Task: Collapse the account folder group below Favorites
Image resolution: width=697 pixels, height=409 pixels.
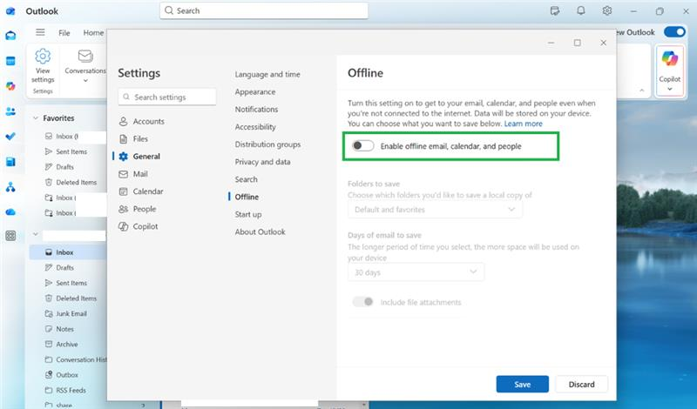Action: pos(36,234)
